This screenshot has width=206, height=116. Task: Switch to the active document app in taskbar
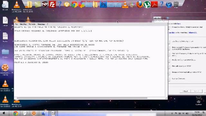53,113
